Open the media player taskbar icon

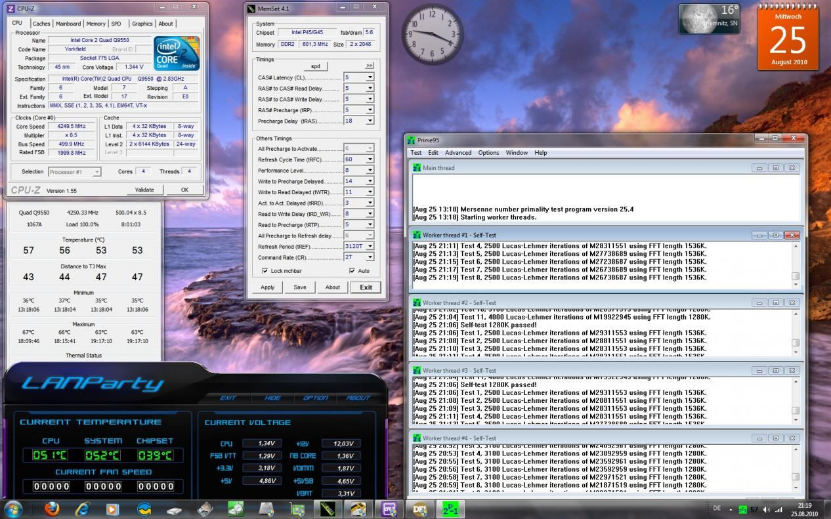pos(112,509)
